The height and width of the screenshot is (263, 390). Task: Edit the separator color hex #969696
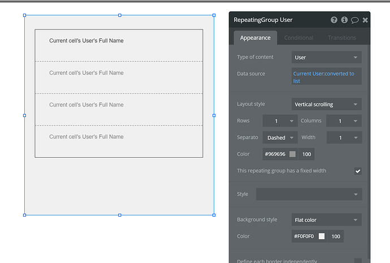(x=275, y=154)
